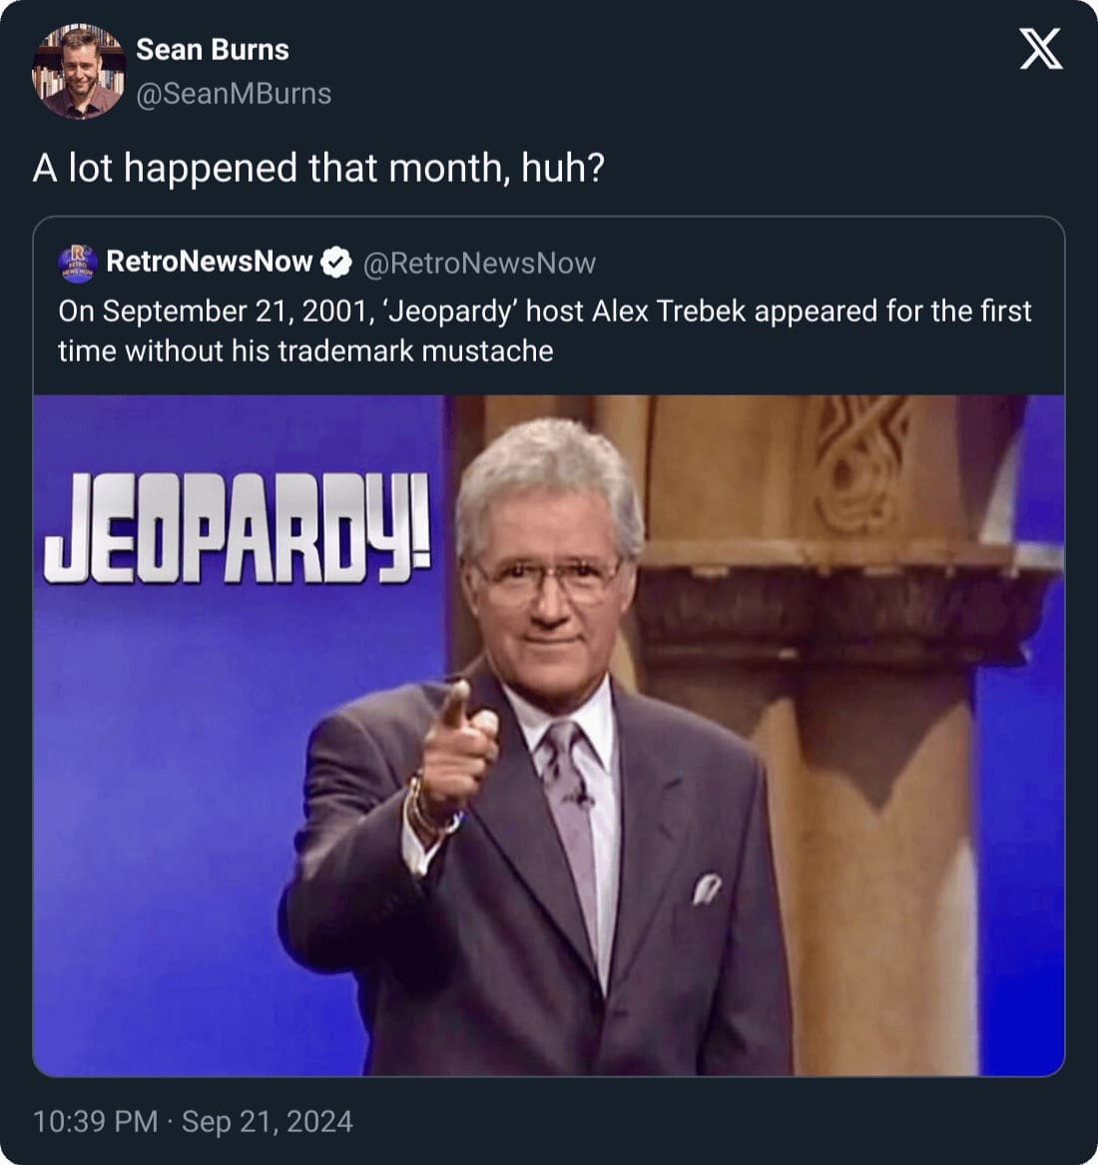The width and height of the screenshot is (1098, 1165).
Task: Click the verified badge beside RetroNewsNow
Action: point(338,262)
